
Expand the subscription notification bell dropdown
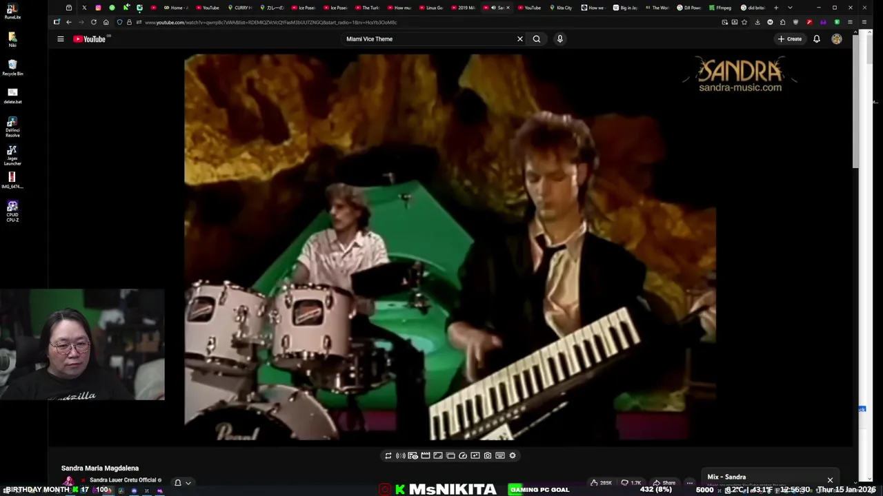tap(182, 483)
